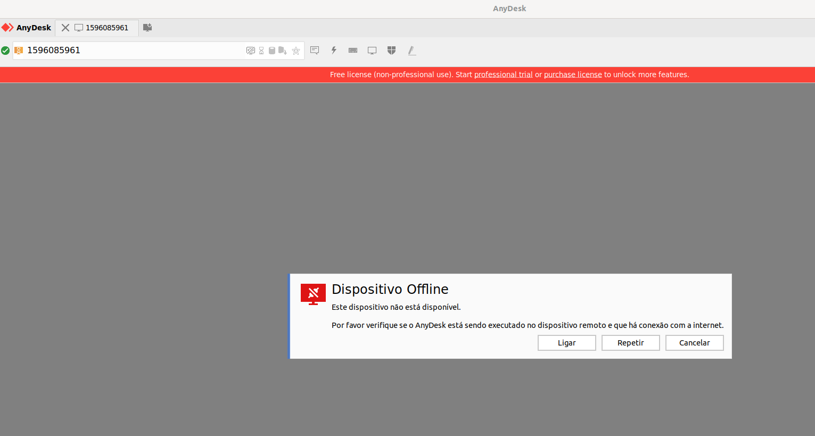Open the keyboard settings menu
This screenshot has width=815, height=436.
pos(353,50)
